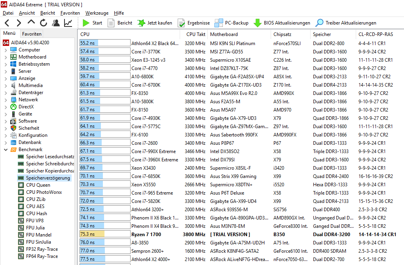
Task: Select the Datenbank icon in tree
Action: (13, 142)
